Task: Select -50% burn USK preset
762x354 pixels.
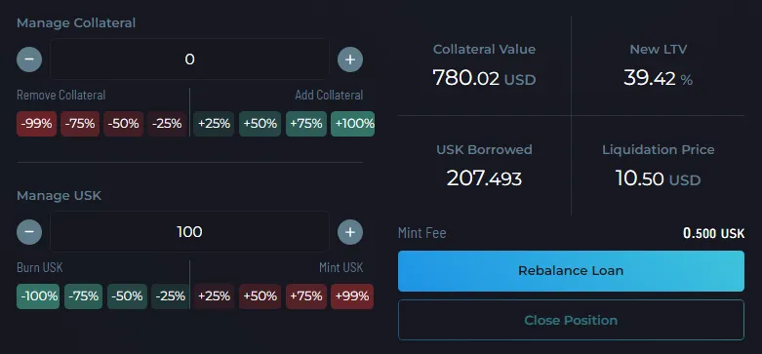Action: pos(127,296)
